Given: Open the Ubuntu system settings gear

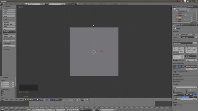Looking at the screenshot, I should point(196,1).
